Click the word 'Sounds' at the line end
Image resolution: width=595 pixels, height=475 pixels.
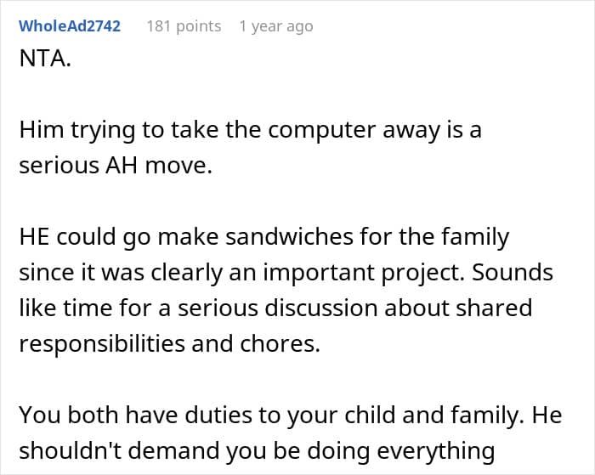pos(513,273)
